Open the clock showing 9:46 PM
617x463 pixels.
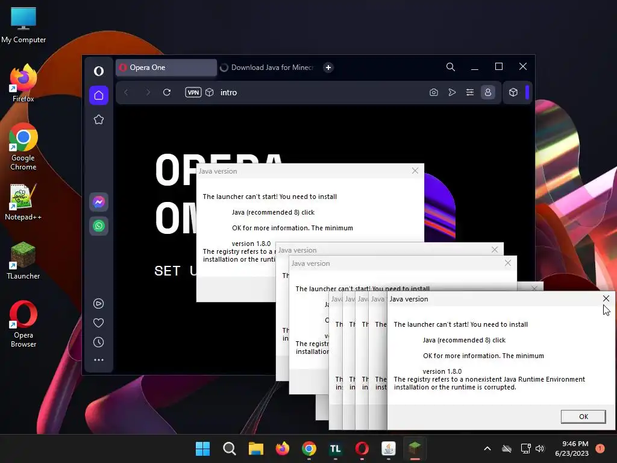tap(572, 449)
